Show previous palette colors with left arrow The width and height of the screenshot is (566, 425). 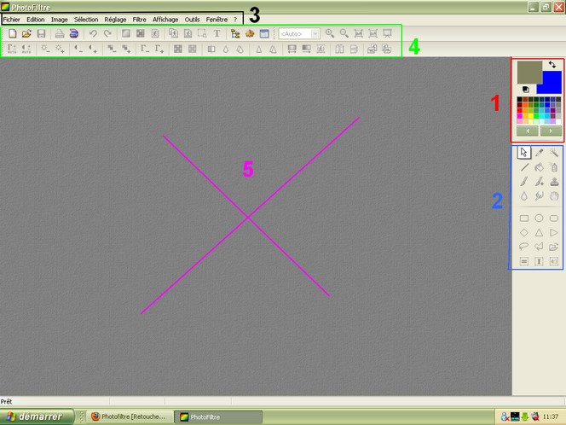[528, 131]
